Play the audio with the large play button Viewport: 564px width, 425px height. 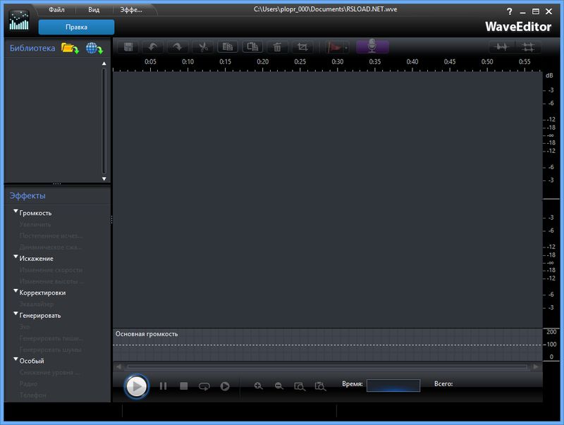136,386
